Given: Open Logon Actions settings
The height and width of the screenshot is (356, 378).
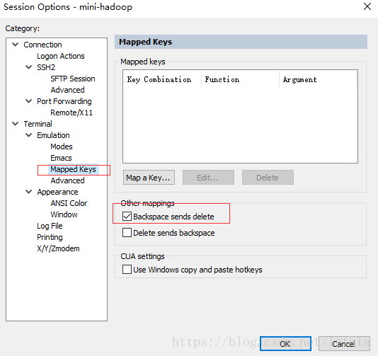Looking at the screenshot, I should [x=61, y=56].
